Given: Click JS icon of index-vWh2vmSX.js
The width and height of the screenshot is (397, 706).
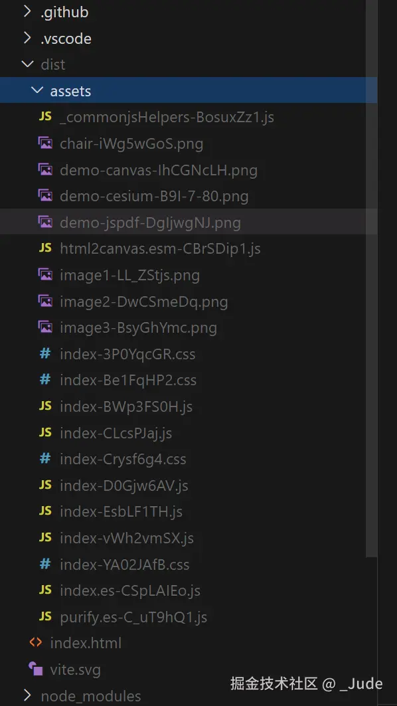Looking at the screenshot, I should tap(45, 537).
